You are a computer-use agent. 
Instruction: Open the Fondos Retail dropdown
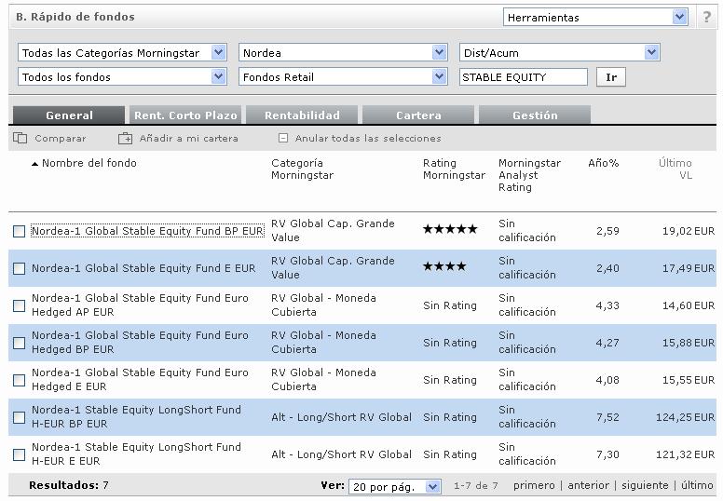pos(343,77)
